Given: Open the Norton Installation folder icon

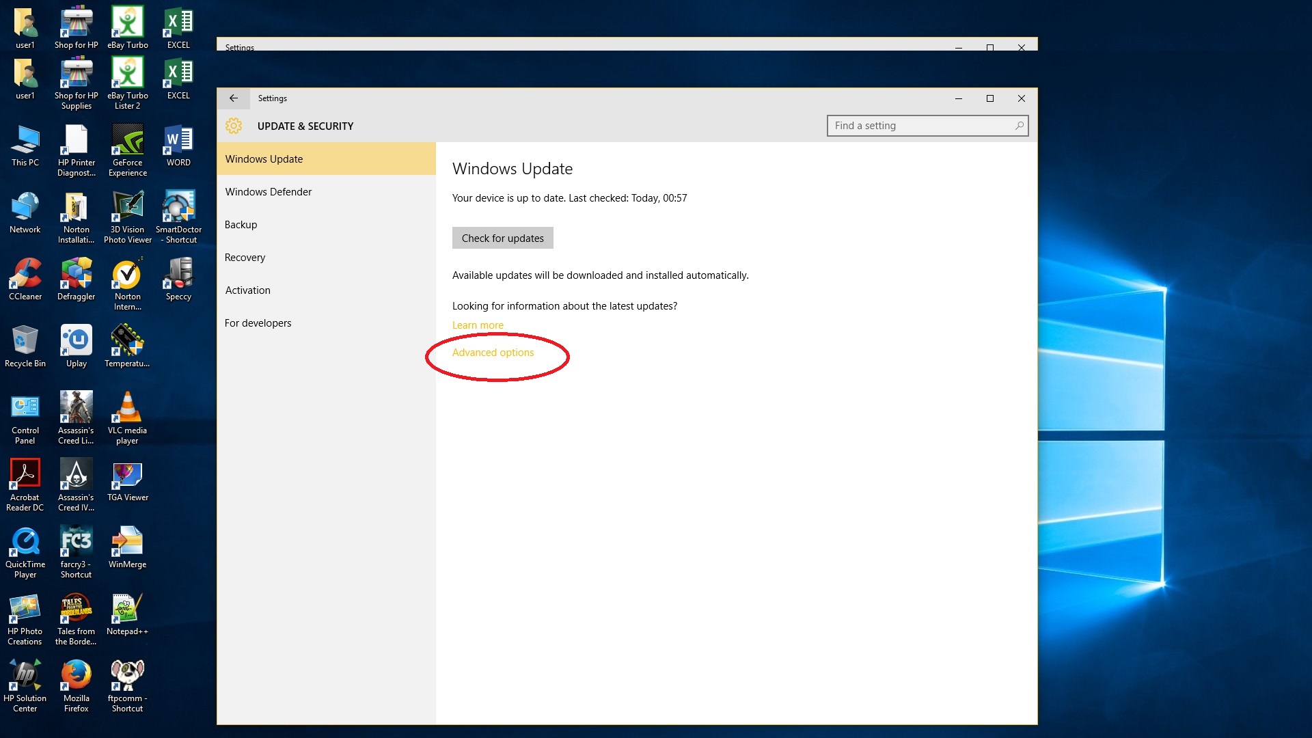Looking at the screenshot, I should coord(77,217).
